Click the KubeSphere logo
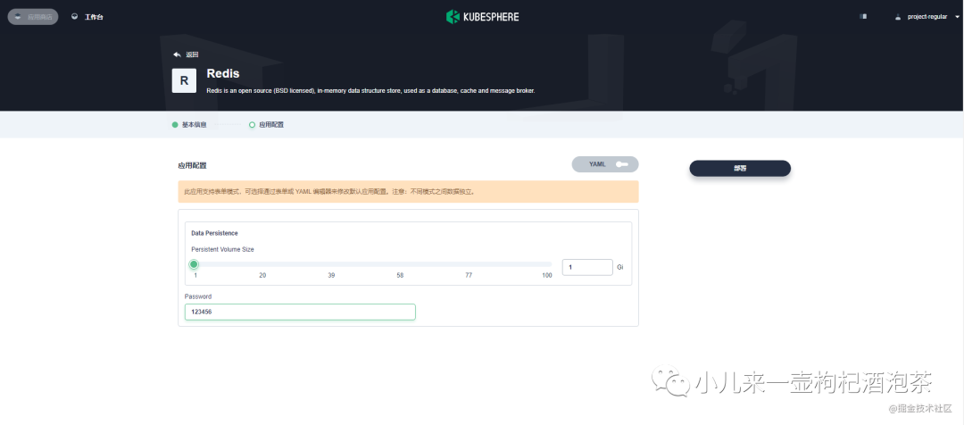 point(482,17)
